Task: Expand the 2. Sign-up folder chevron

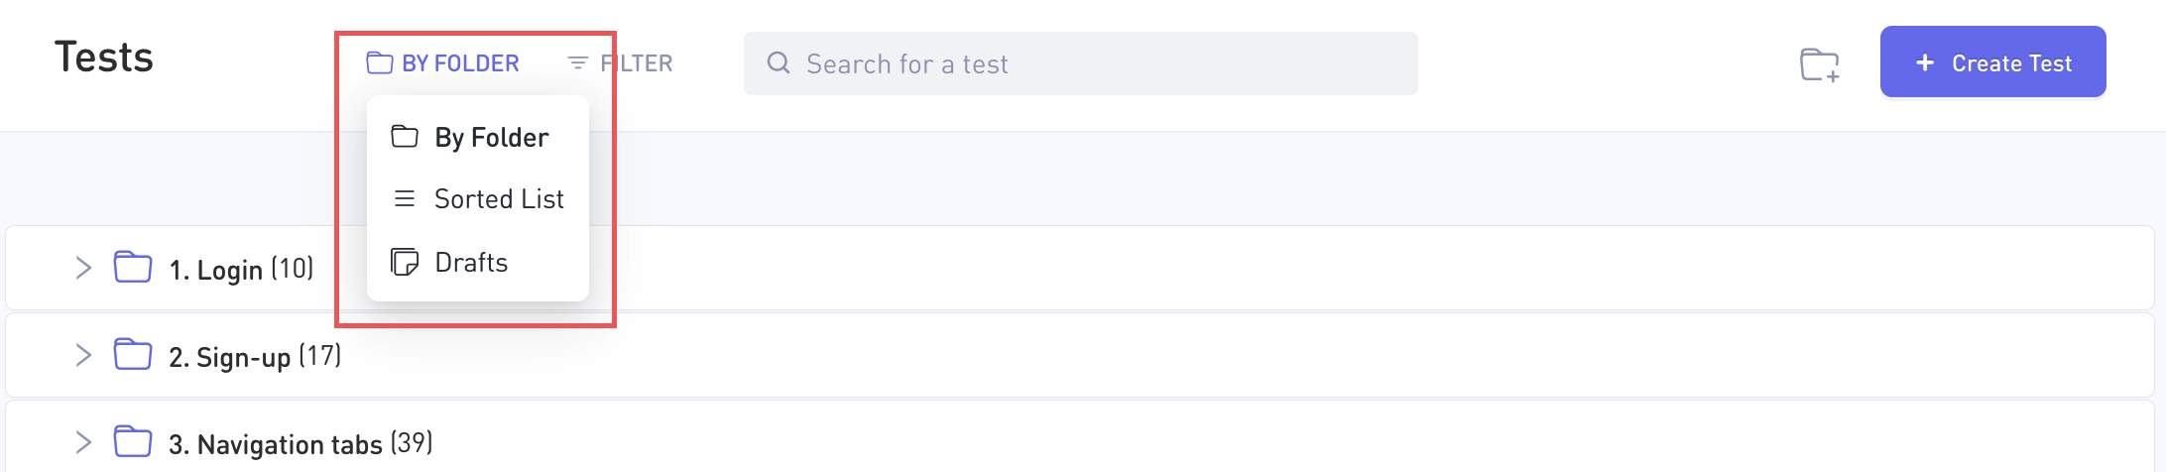Action: [83, 355]
